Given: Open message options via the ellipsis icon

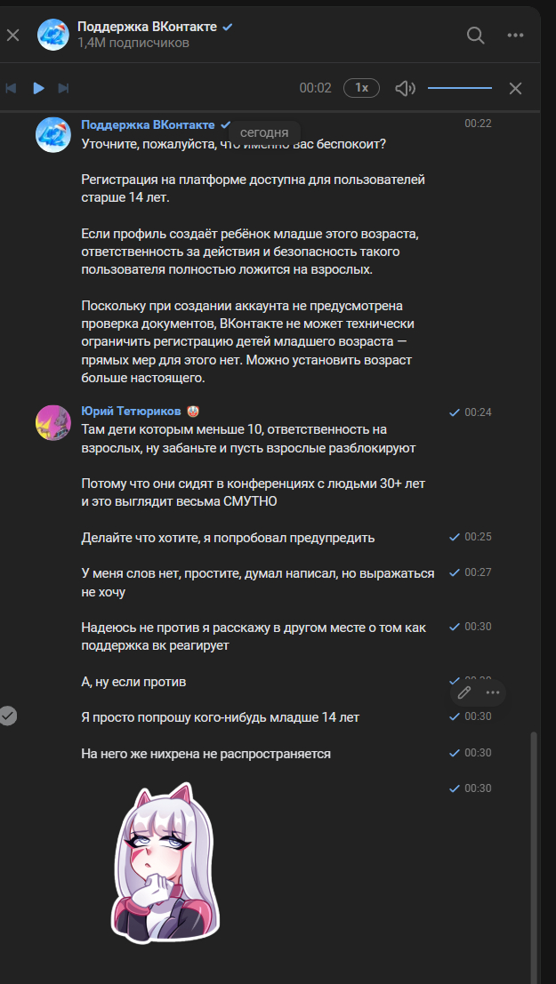Looking at the screenshot, I should tap(493, 692).
